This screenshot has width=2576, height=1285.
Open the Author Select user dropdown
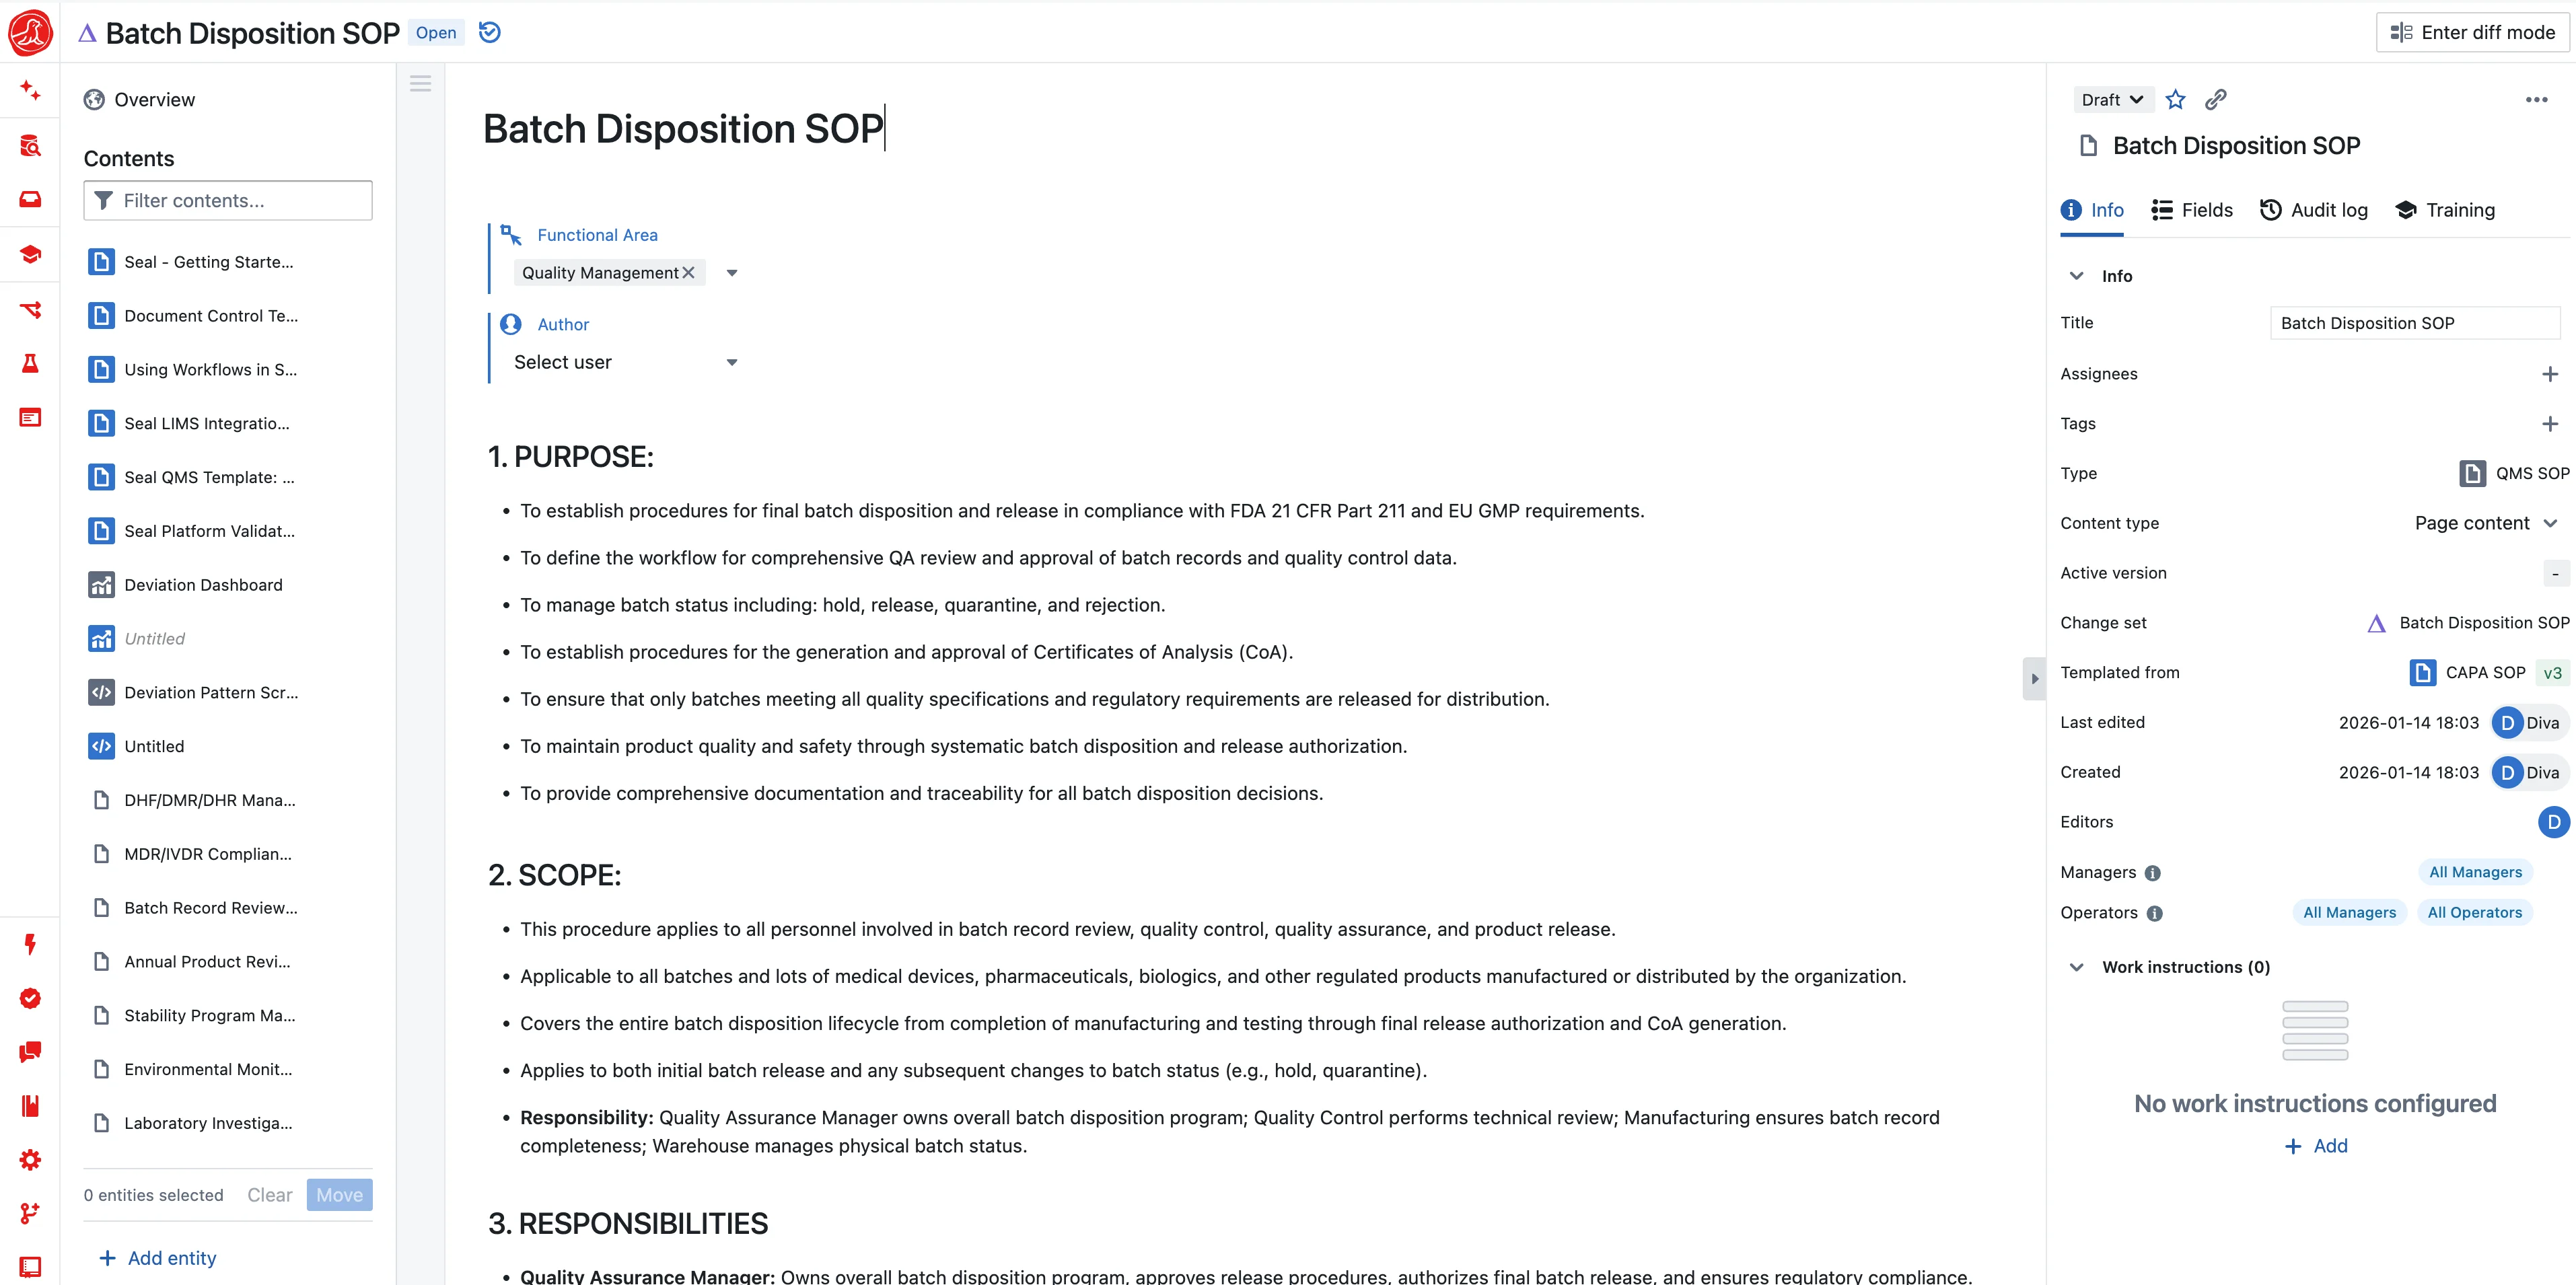pyautogui.click(x=626, y=363)
